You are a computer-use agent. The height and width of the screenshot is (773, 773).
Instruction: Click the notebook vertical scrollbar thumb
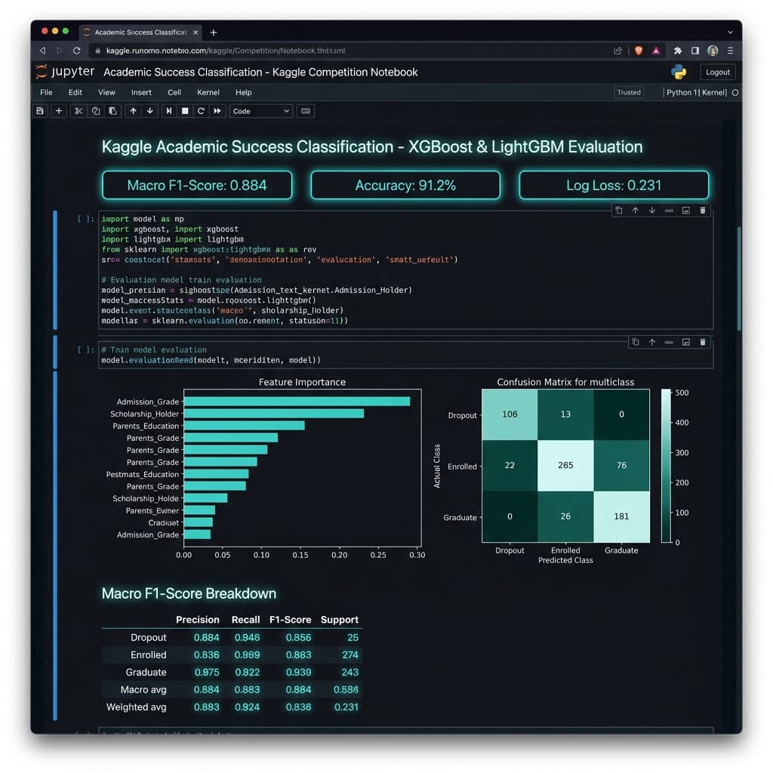(x=739, y=279)
